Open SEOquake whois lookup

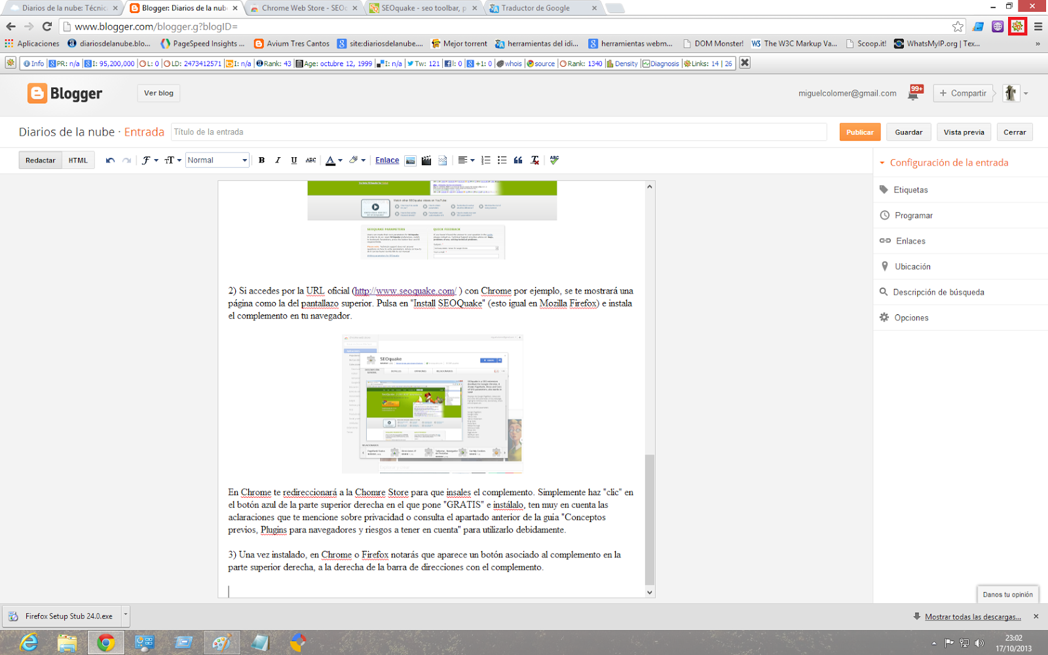point(510,64)
